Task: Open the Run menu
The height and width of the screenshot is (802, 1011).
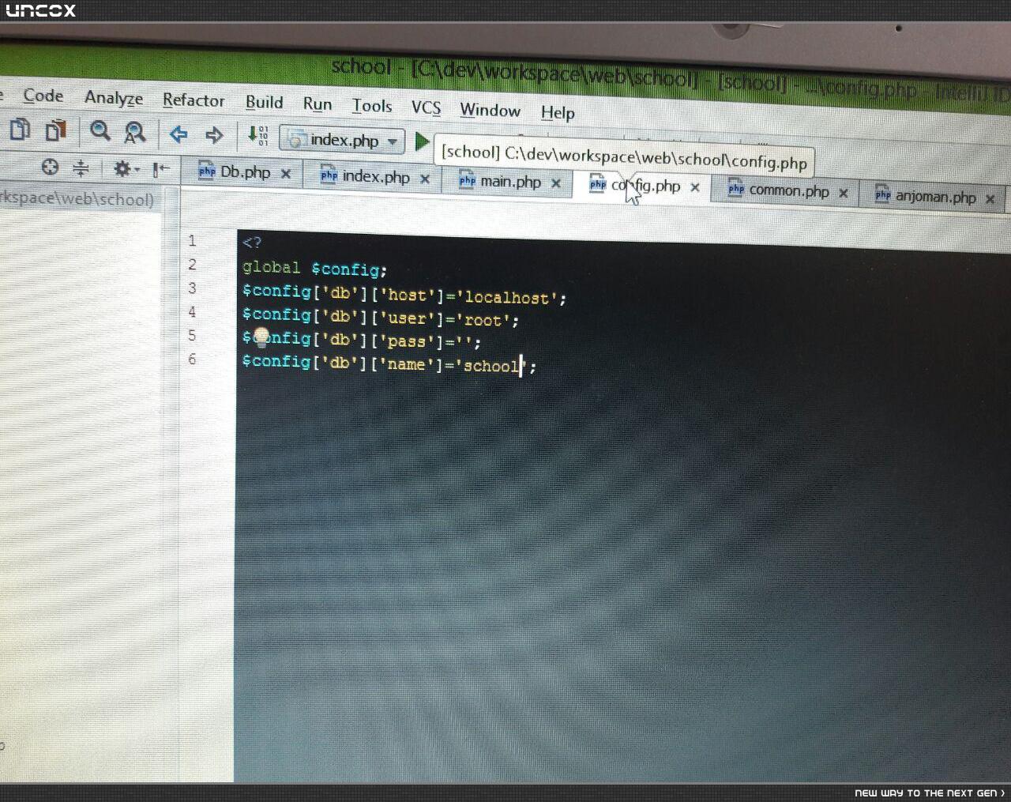Action: [x=318, y=104]
